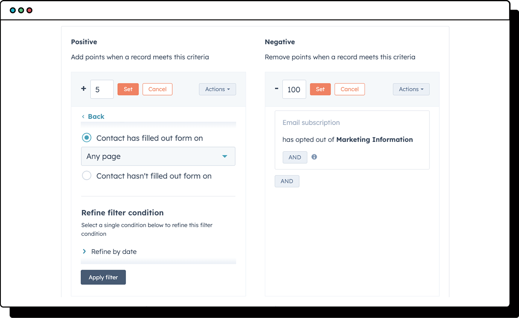
Task: Click Set in the Positive panel
Action: point(128,89)
